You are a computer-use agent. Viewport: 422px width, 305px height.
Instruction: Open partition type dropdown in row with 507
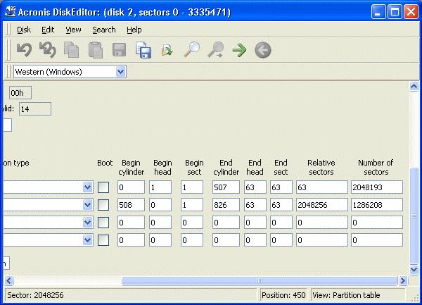click(x=87, y=187)
